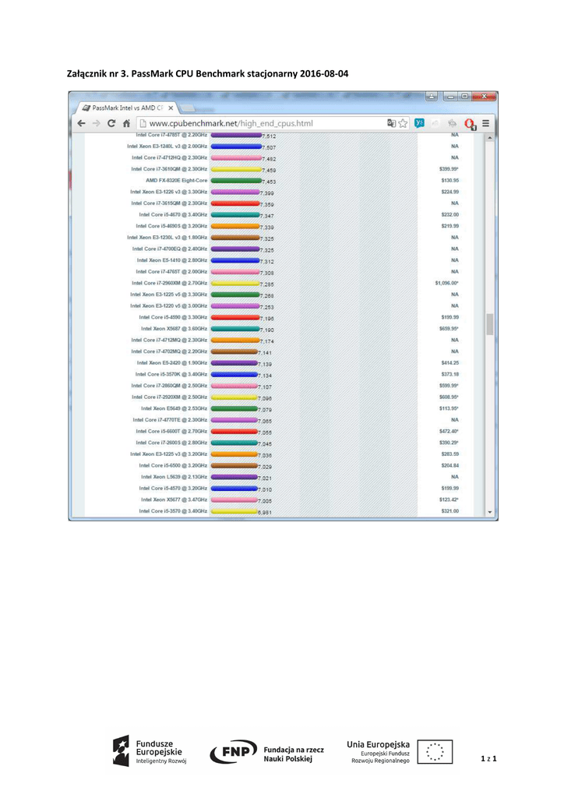Click the browser Back arrow
The image size is (564, 798).
point(80,123)
